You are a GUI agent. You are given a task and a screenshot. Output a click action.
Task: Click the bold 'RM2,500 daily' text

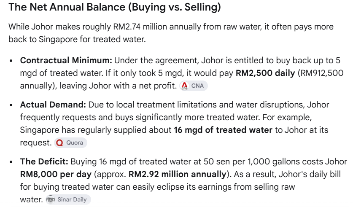(265, 73)
